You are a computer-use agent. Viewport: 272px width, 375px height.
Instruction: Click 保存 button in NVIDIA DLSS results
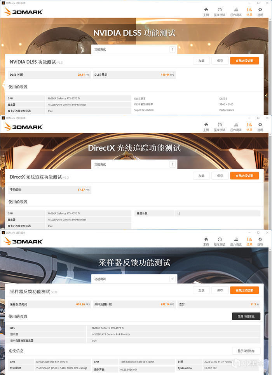pos(220,61)
